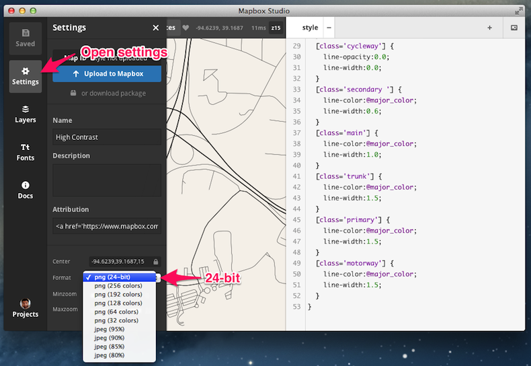Open the Layers panel from the sidebar
Screen dimensions: 531x366
[26, 114]
